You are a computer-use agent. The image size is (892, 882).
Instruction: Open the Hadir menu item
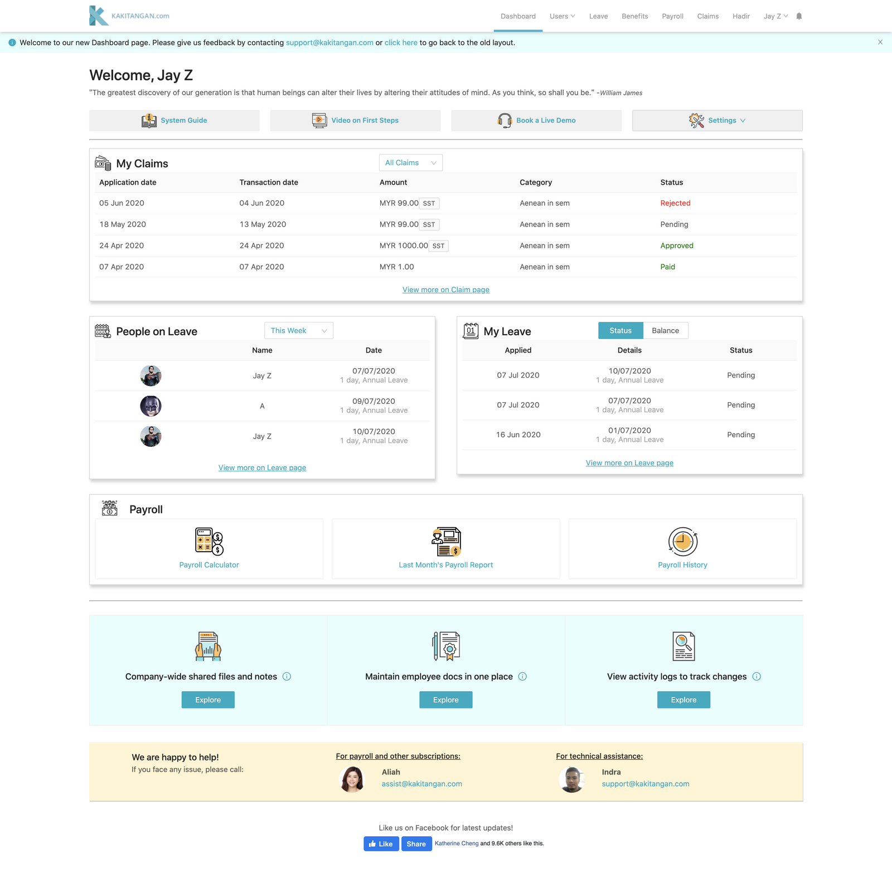click(741, 16)
